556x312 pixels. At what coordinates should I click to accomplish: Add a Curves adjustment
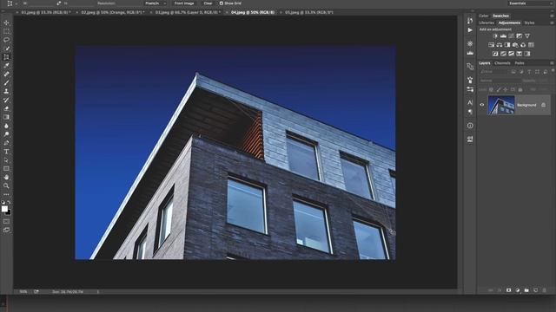[x=511, y=36]
